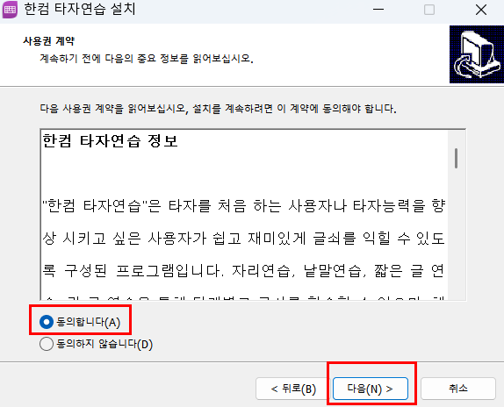Click the installer computer image in header

[x=477, y=54]
